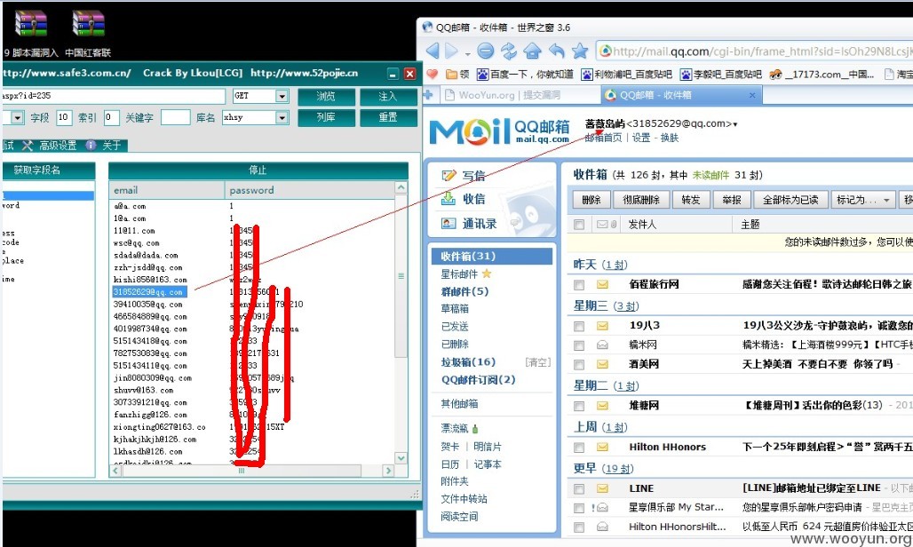Check the 酒美网 message checkbox
The image size is (913, 547).
[x=579, y=365]
